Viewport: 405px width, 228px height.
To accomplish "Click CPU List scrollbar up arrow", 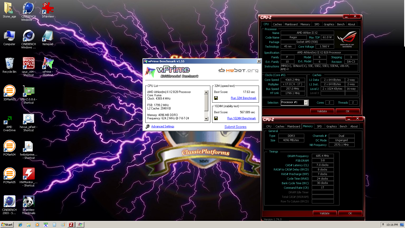I will point(206,92).
